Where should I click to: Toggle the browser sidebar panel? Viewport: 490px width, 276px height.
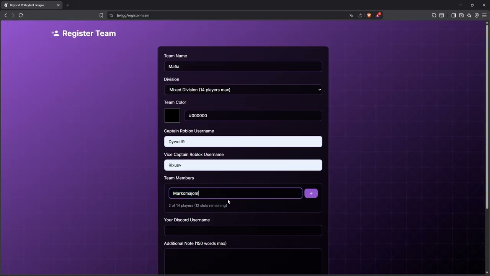click(x=454, y=15)
